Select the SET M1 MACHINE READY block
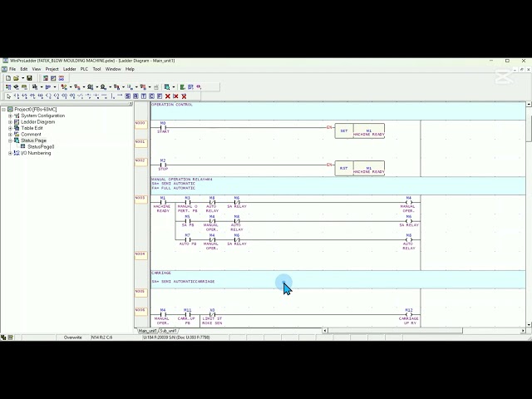The image size is (532, 399). pyautogui.click(x=360, y=131)
